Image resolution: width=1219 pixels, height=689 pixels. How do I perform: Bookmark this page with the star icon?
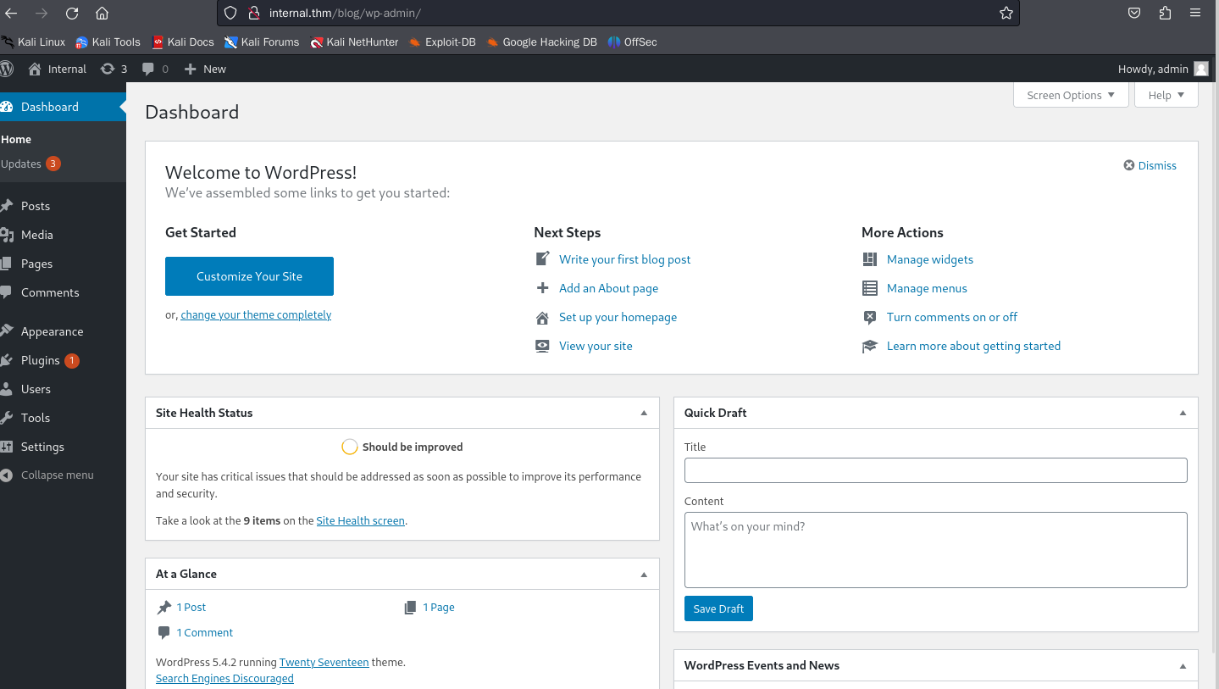[1006, 13]
